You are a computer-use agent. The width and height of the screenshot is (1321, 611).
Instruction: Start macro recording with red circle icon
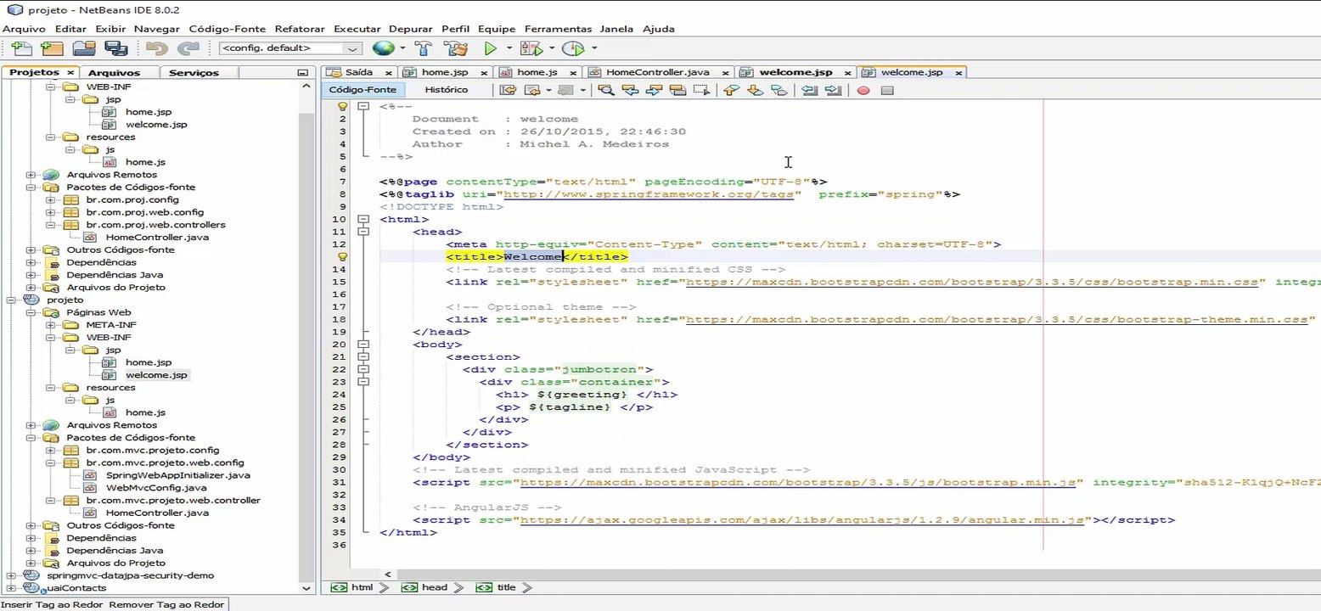[x=863, y=90]
